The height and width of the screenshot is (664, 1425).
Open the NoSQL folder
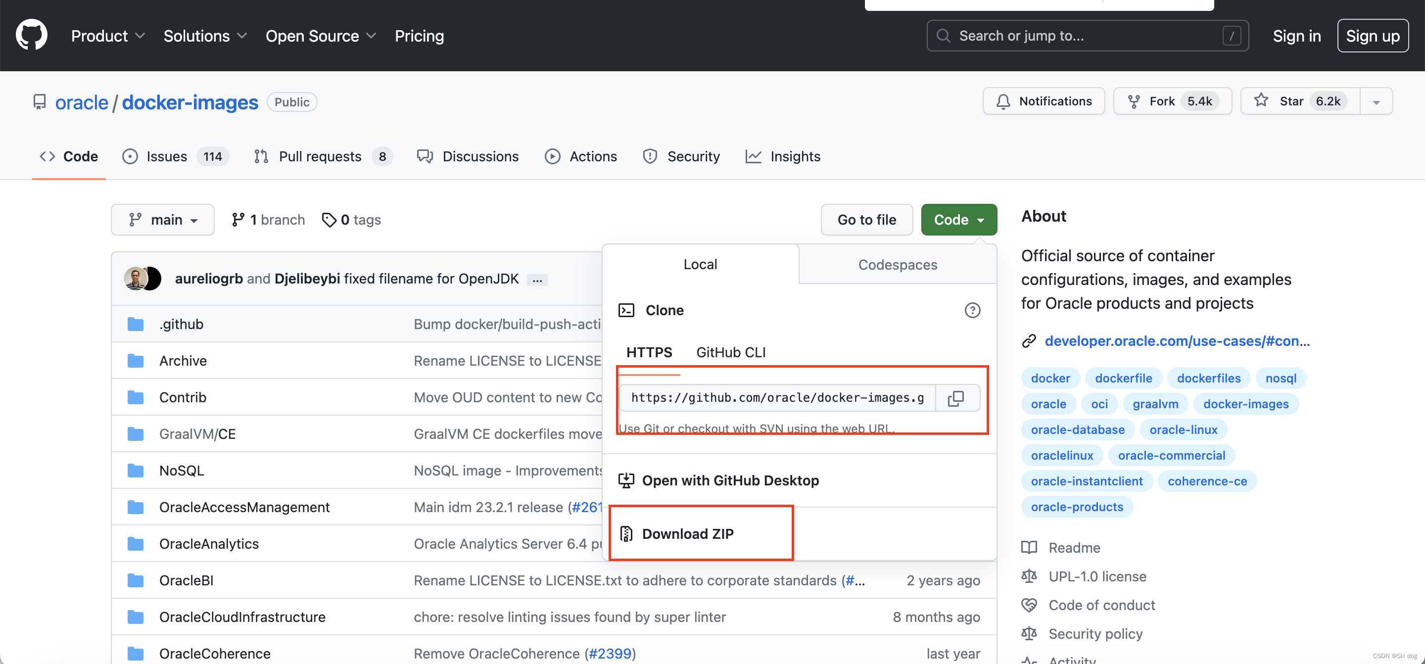(x=182, y=471)
